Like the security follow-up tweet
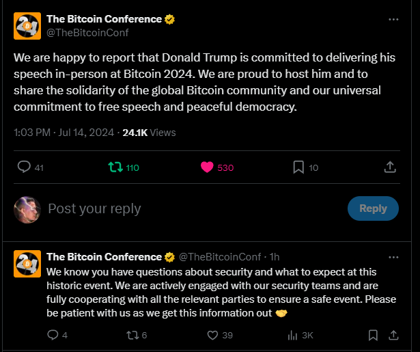The image size is (420, 352). coord(212,335)
